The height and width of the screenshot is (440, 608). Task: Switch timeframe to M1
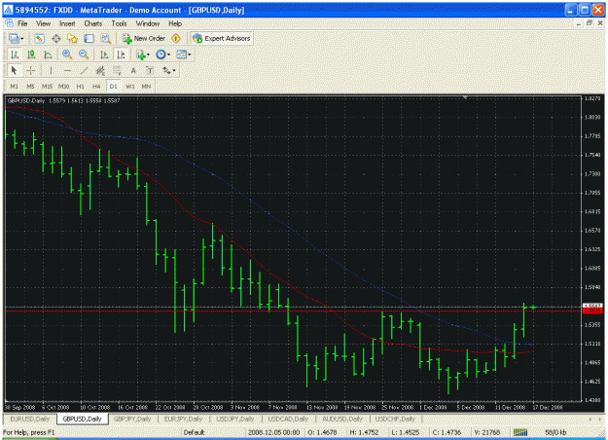pyautogui.click(x=15, y=86)
